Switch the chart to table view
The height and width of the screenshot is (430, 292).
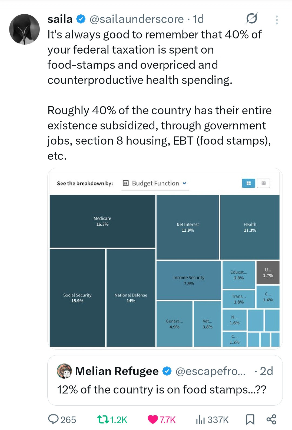coord(264,183)
